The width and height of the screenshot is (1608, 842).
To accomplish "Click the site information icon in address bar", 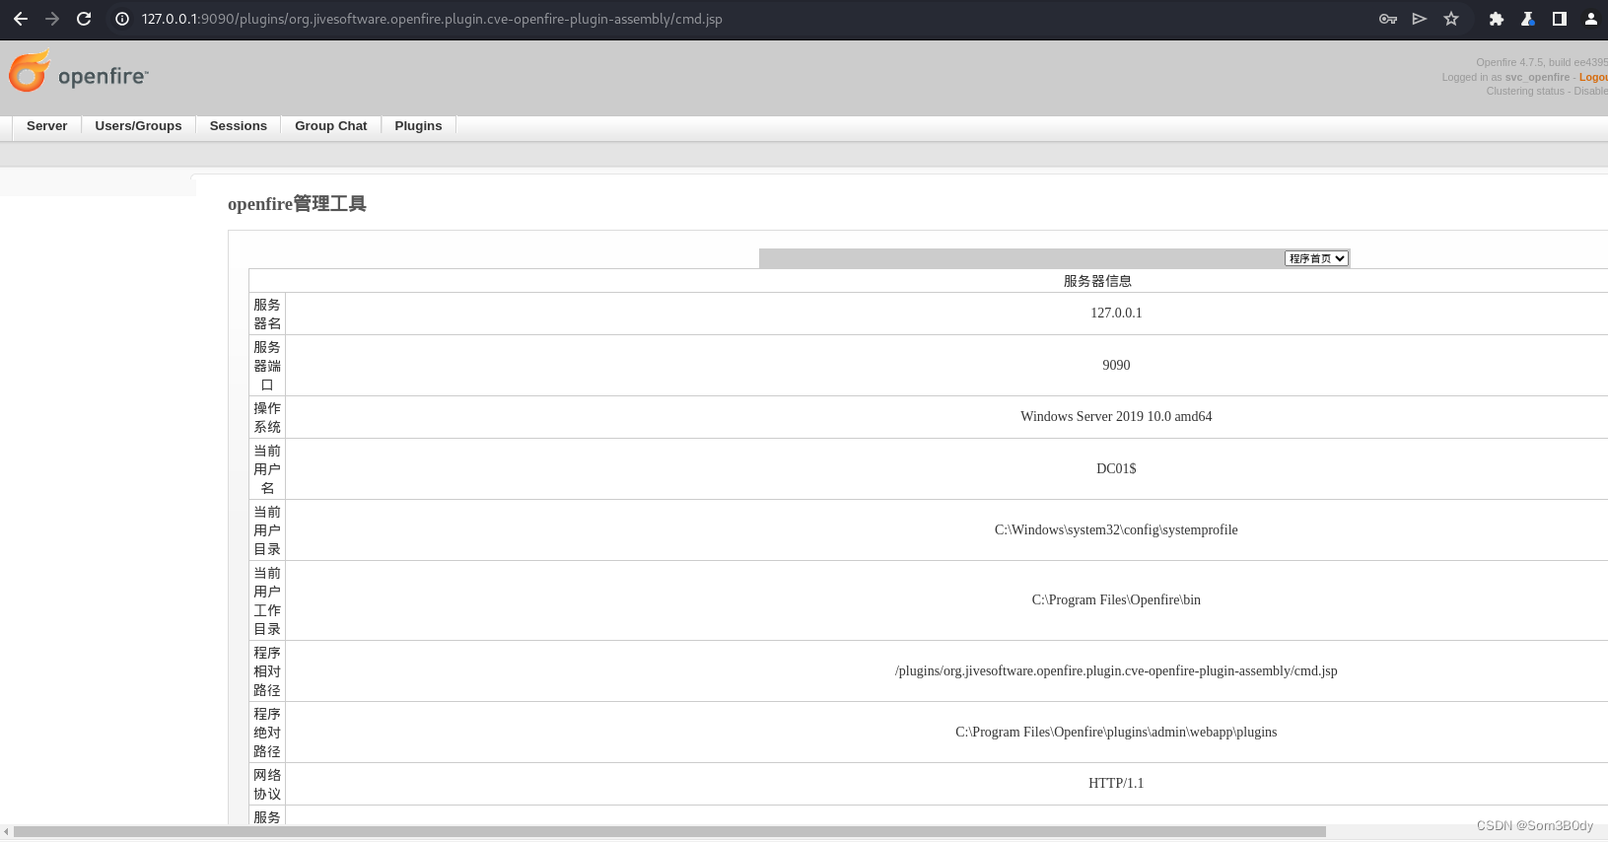I will pos(122,19).
